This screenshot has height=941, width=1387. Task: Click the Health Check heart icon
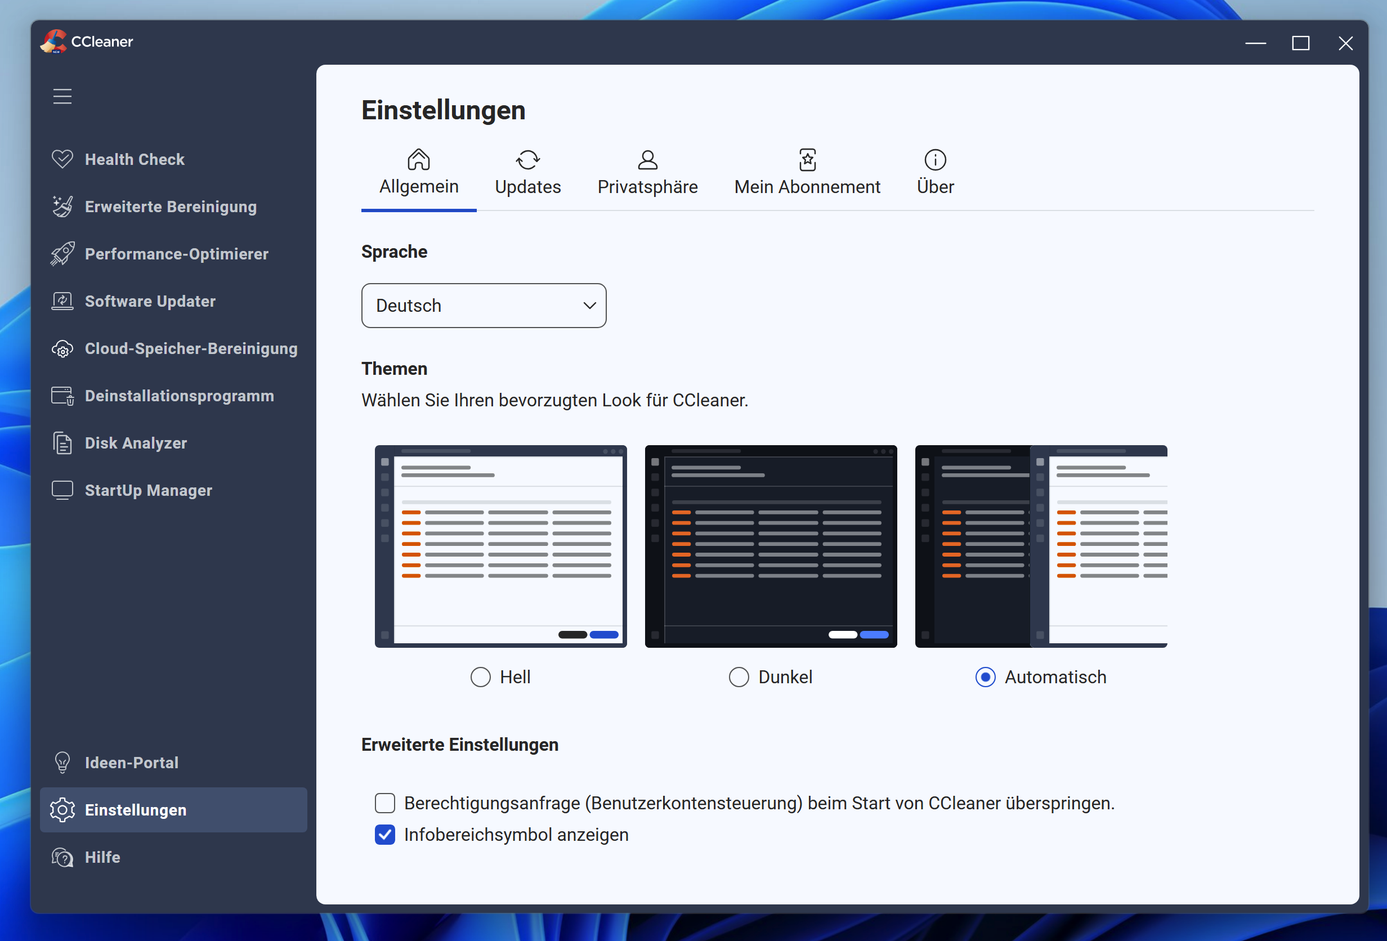[x=62, y=159]
